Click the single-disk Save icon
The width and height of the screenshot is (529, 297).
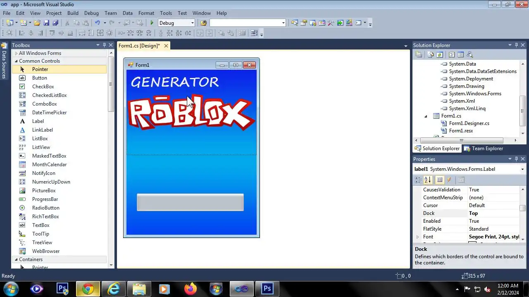pos(46,23)
